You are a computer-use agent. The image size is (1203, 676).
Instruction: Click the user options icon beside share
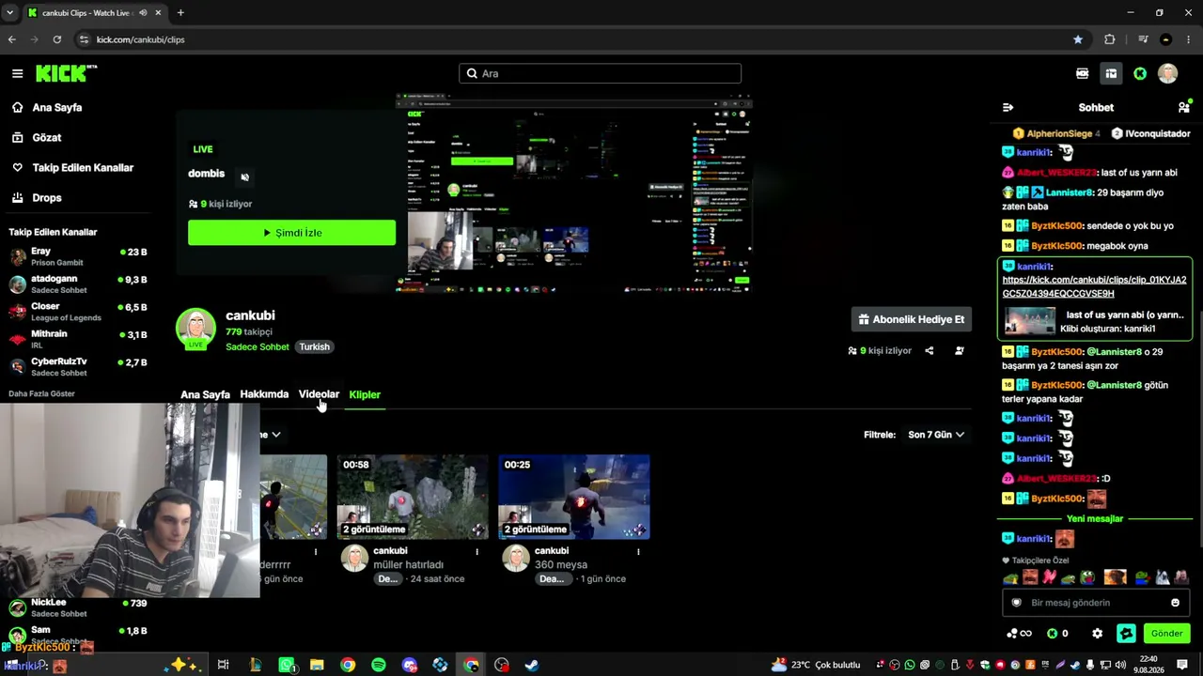(x=960, y=350)
